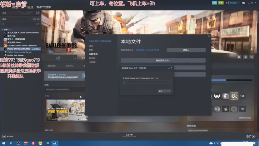The width and height of the screenshot is (259, 146).
Task: Open the green friend notifications icon
Action: (221, 3)
